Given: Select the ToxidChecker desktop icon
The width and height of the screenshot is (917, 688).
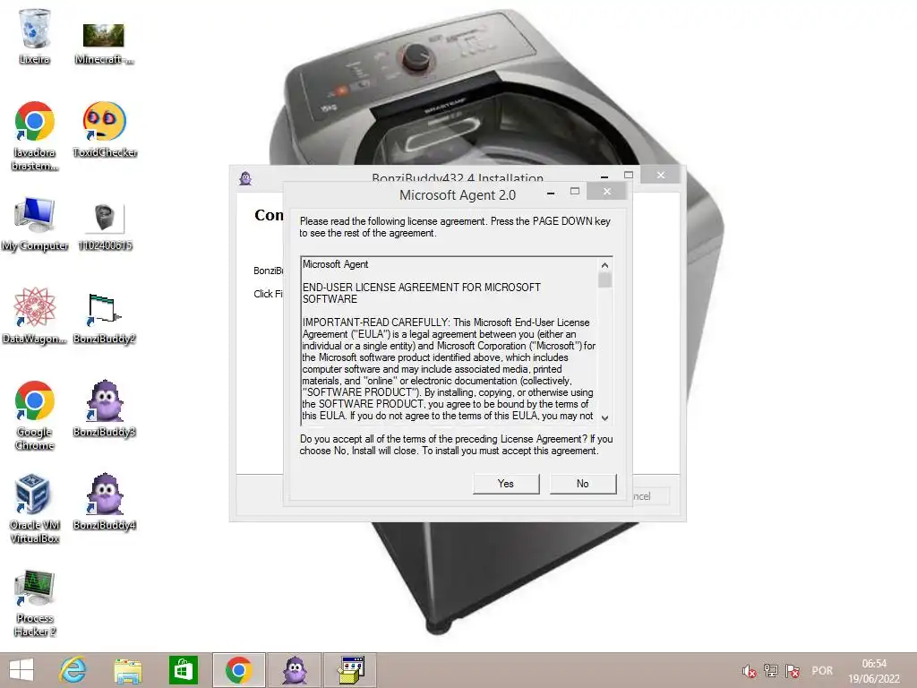Looking at the screenshot, I should point(105,129).
